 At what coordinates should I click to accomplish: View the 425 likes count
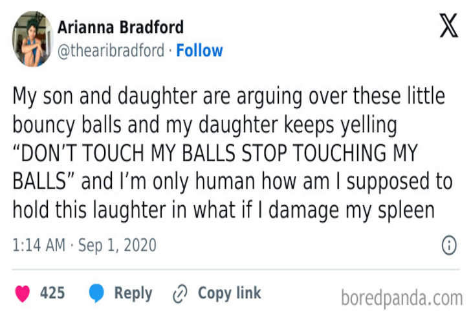[x=52, y=293]
